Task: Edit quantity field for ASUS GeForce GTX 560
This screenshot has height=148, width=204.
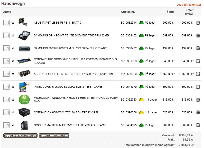Action: click(x=6, y=74)
